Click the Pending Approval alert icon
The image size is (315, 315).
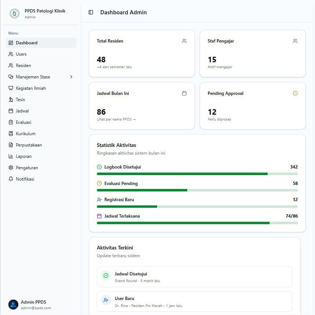tap(295, 93)
